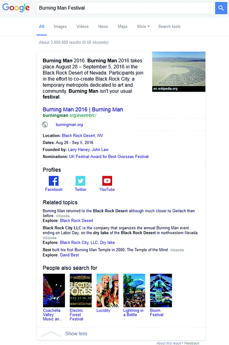Expand the More dropdown
229x345 pixels.
143,27
